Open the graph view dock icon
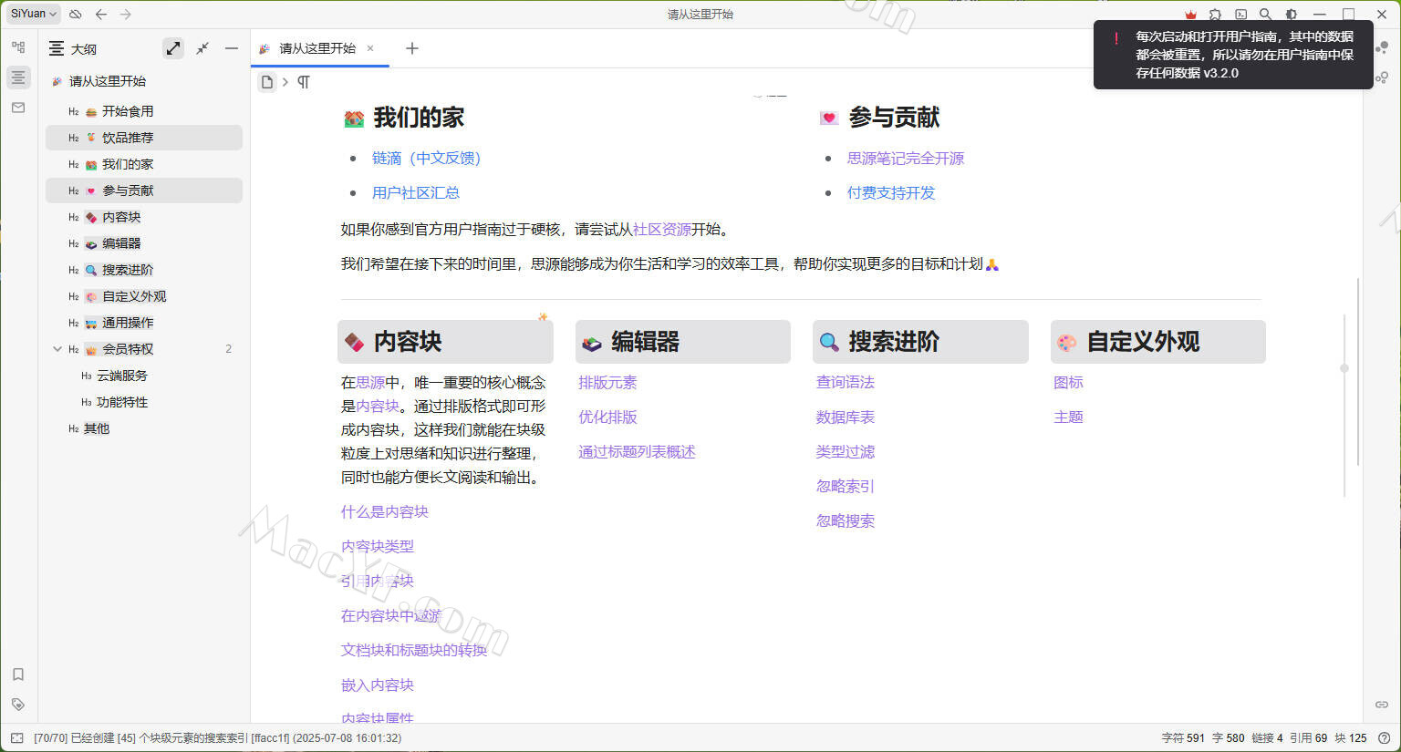 point(1383,47)
